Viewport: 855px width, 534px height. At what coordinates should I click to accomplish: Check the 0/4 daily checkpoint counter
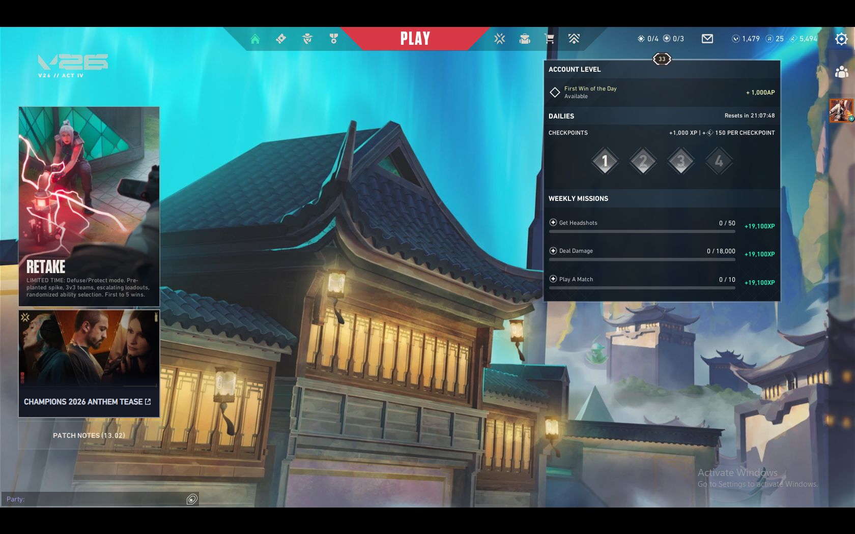coord(648,39)
